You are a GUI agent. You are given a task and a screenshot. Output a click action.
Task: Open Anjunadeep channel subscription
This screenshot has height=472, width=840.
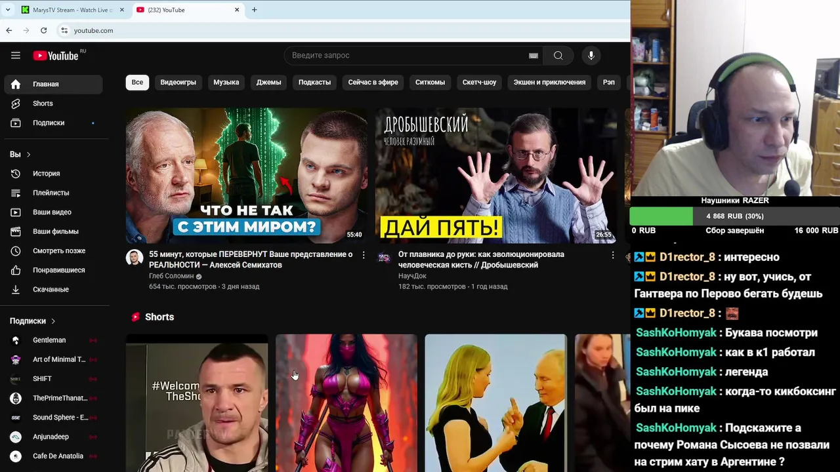53,437
